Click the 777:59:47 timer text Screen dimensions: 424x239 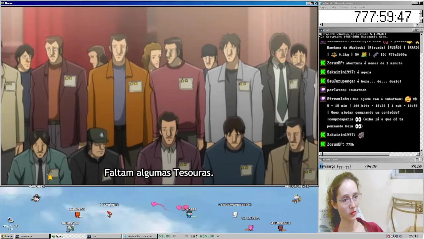coord(383,17)
